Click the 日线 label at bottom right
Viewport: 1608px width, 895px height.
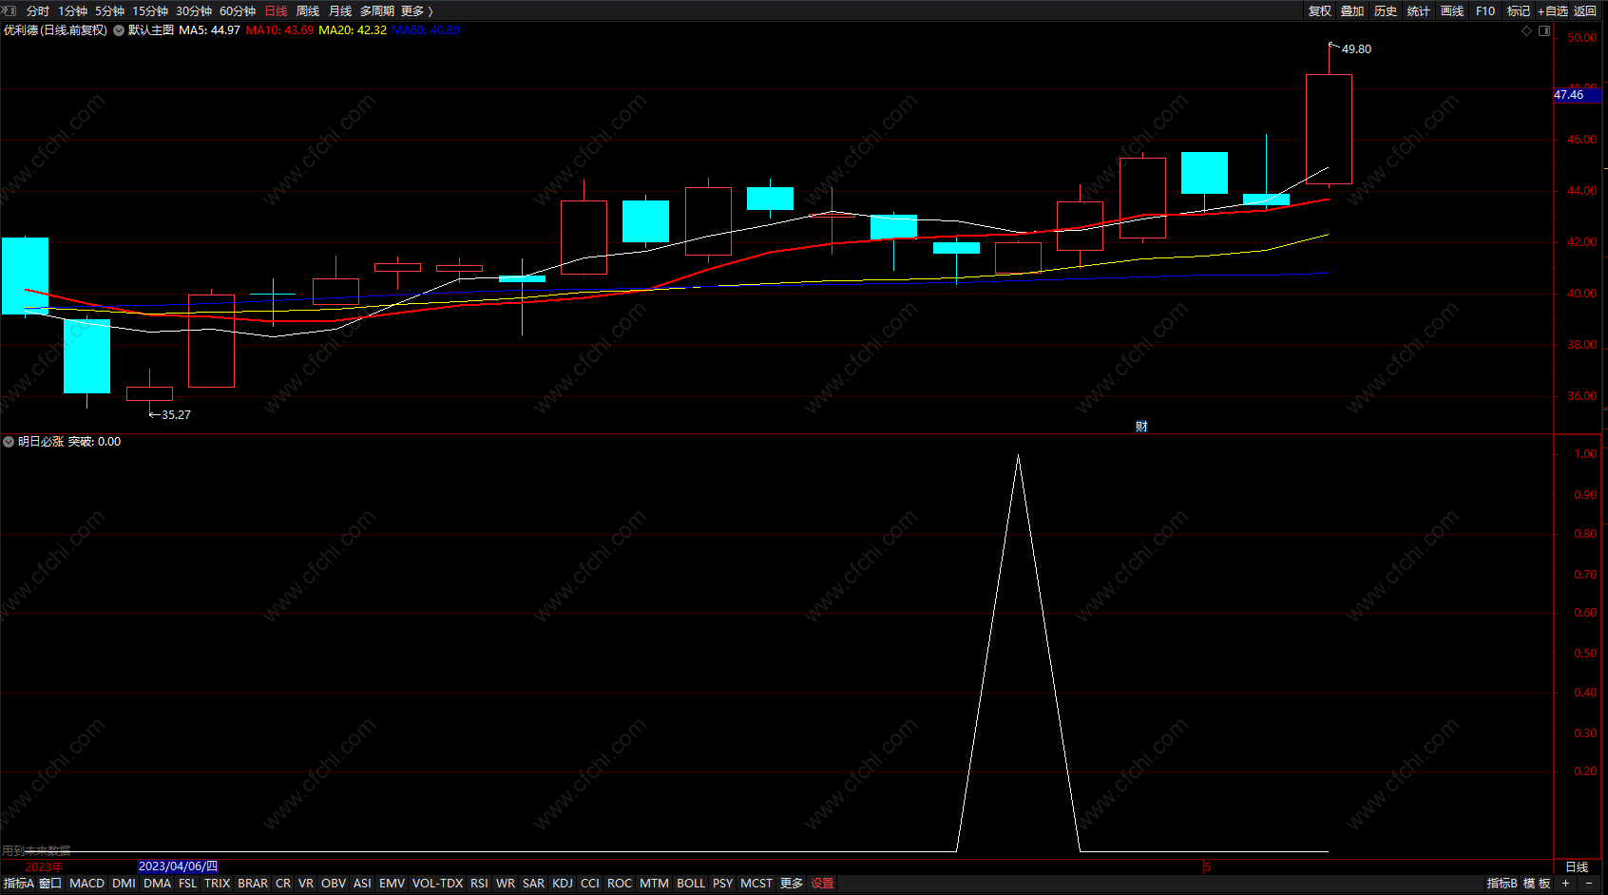point(1577,867)
